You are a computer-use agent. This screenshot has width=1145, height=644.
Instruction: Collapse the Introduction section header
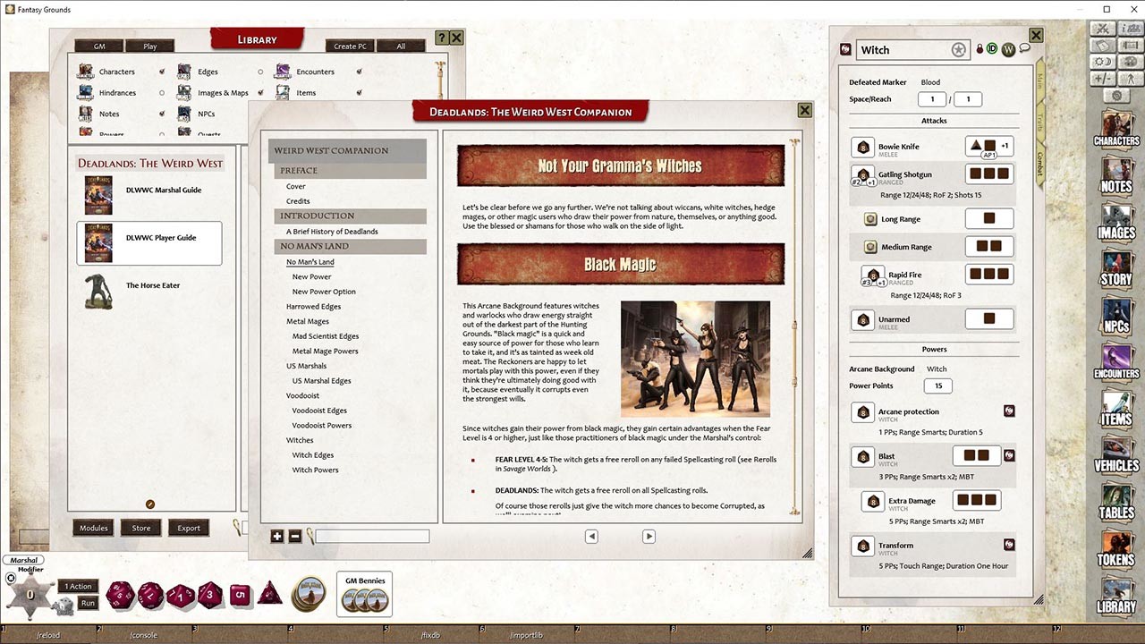pyautogui.click(x=351, y=216)
